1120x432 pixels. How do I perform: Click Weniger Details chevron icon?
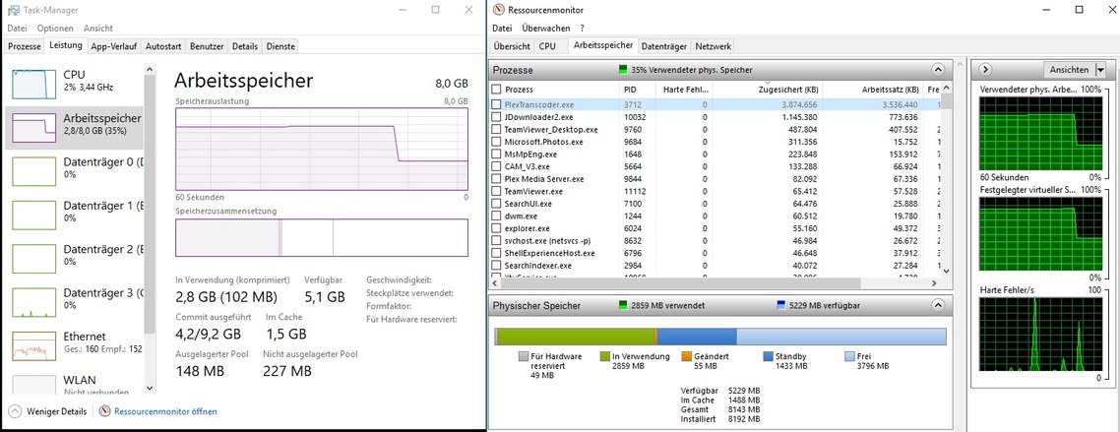point(15,411)
